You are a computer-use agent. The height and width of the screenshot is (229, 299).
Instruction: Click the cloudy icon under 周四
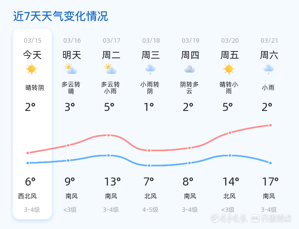pyautogui.click(x=189, y=69)
